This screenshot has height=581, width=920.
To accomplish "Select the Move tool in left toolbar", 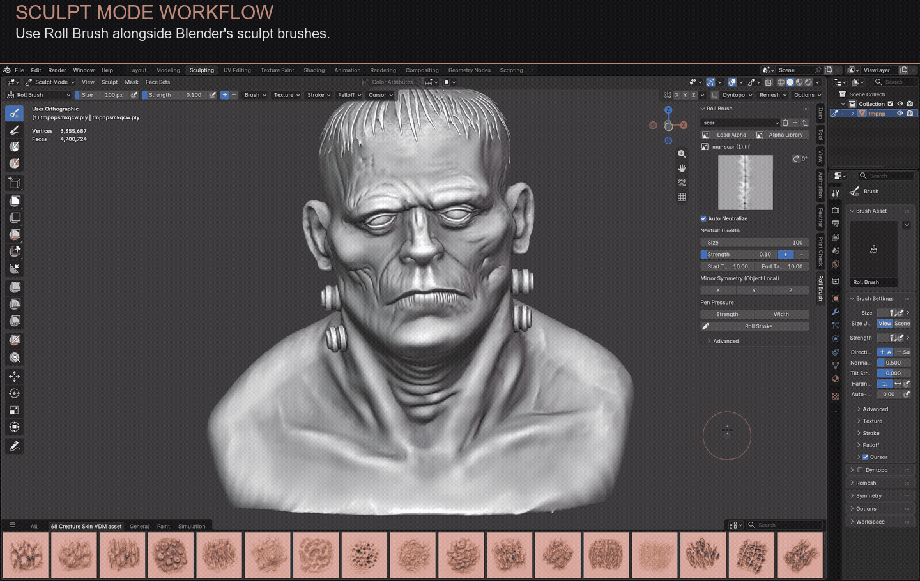I will pos(15,377).
